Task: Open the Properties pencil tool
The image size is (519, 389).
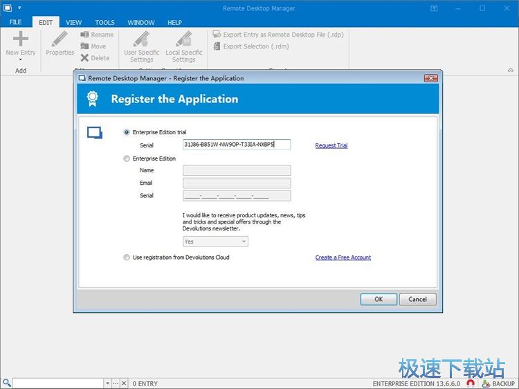Action: pos(60,43)
